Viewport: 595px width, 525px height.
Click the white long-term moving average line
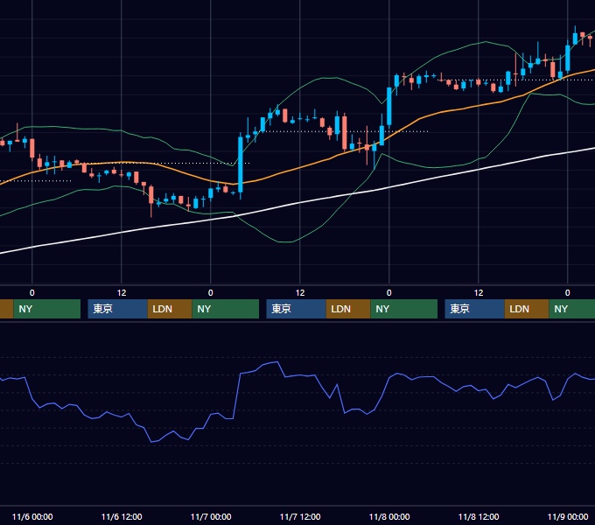point(300,203)
